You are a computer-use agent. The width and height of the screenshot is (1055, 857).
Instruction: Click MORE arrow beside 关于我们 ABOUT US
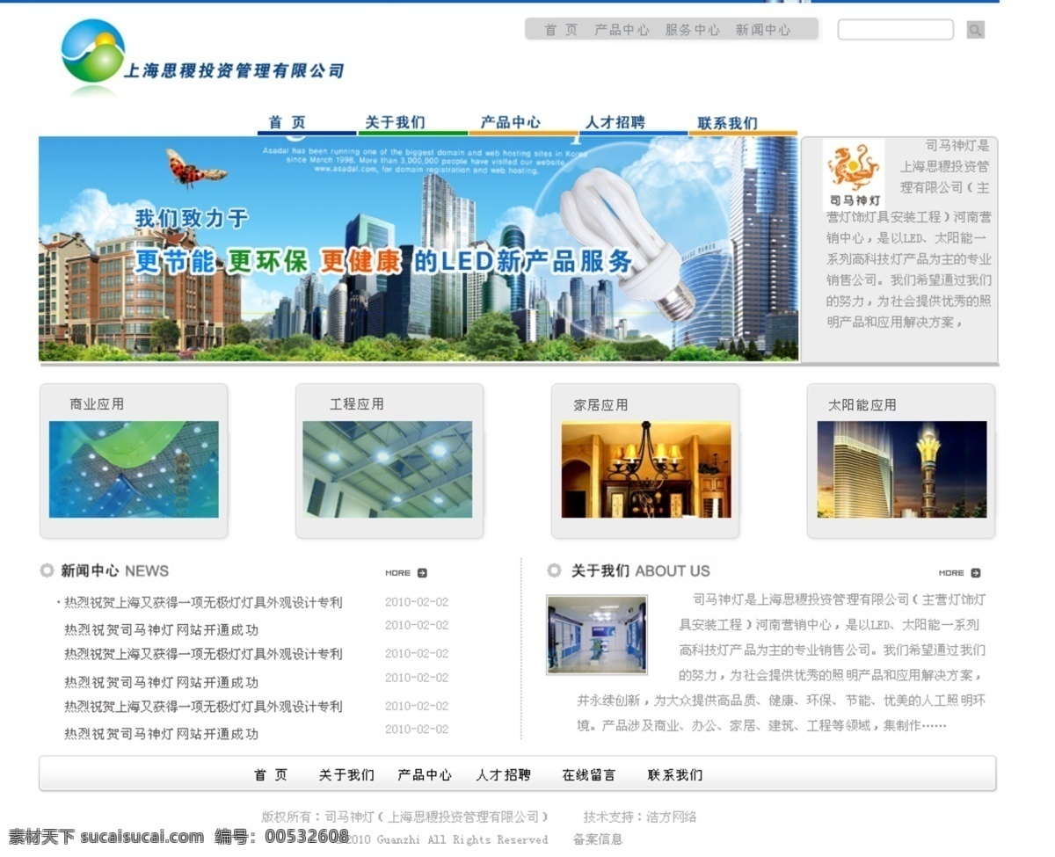pos(959,573)
